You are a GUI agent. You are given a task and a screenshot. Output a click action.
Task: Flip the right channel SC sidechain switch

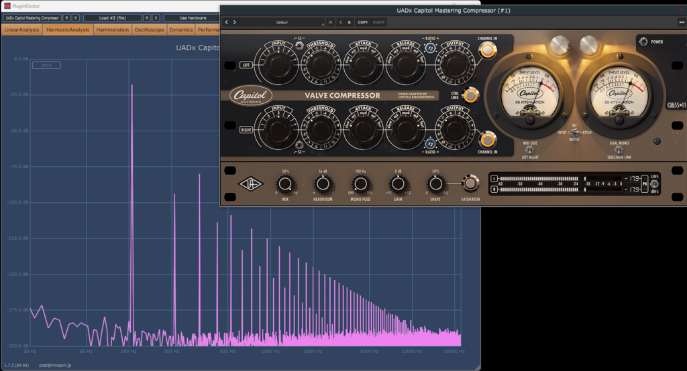299,145
